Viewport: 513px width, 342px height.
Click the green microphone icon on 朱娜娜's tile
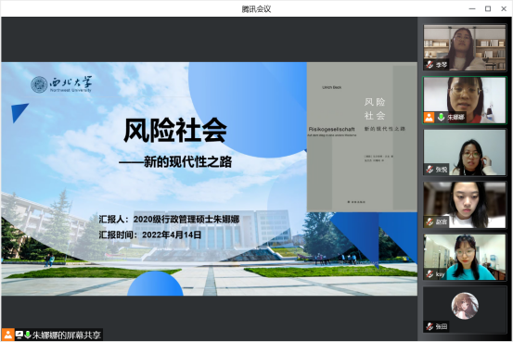442,117
